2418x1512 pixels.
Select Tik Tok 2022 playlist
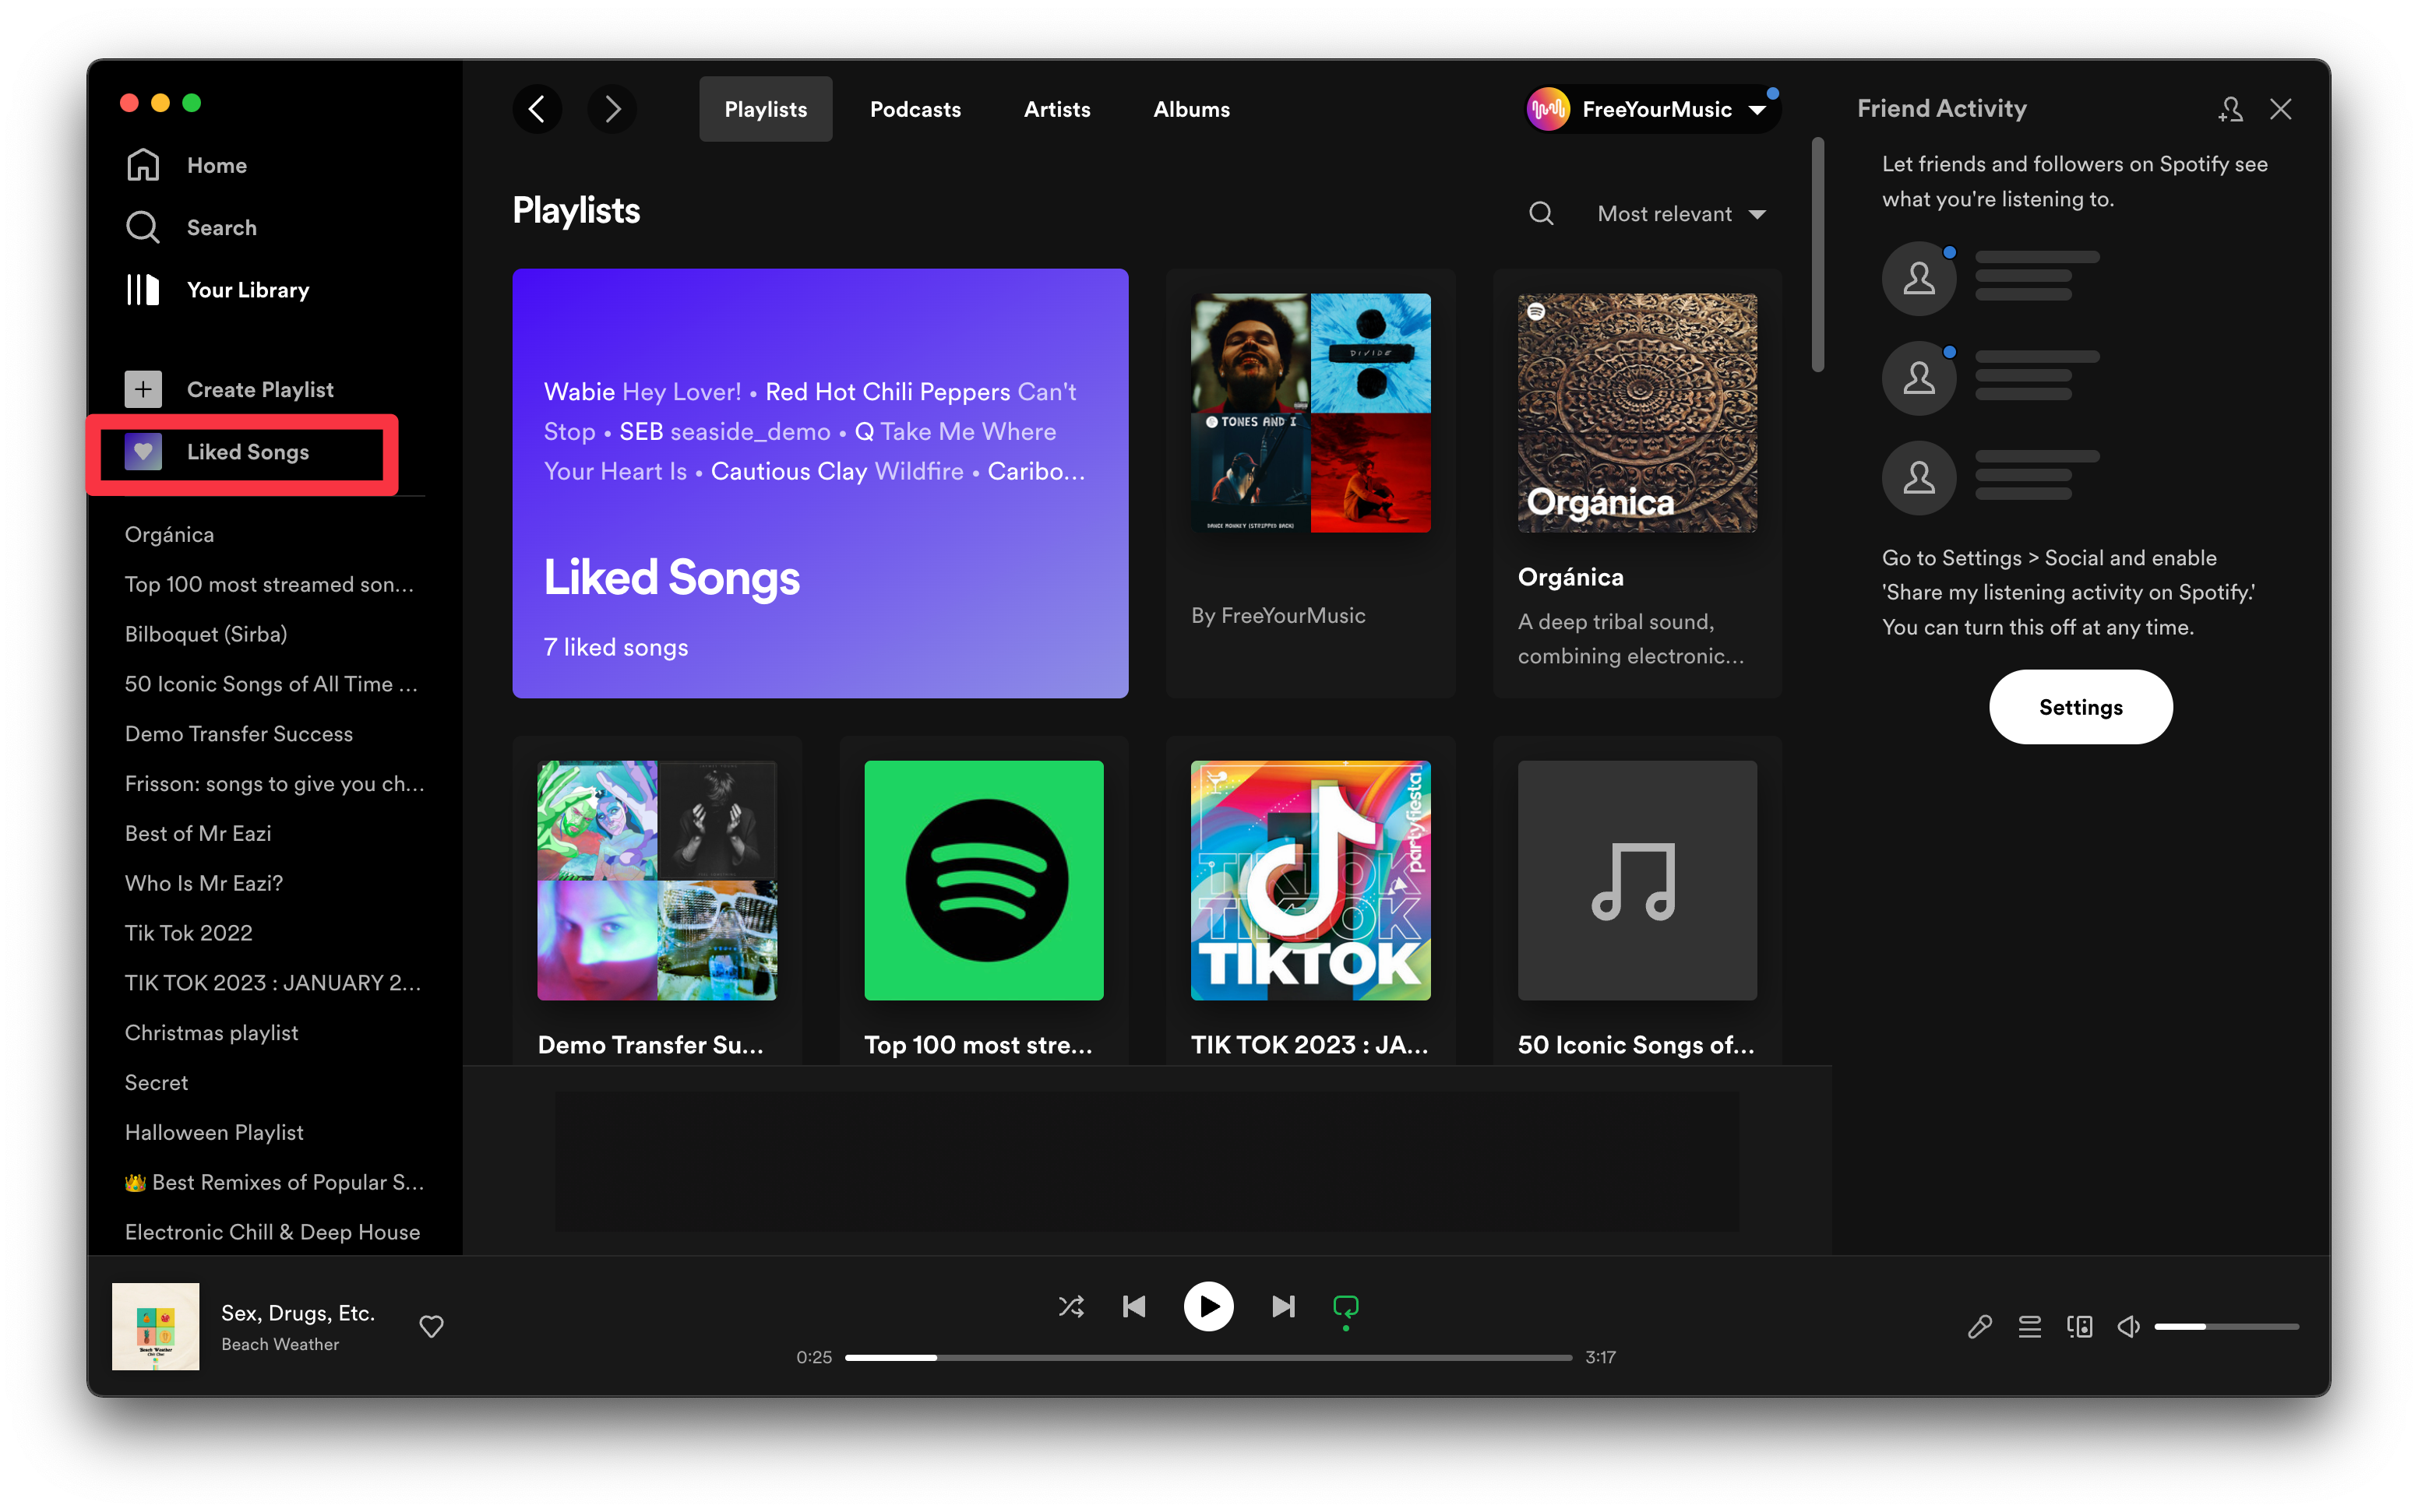pyautogui.click(x=188, y=934)
